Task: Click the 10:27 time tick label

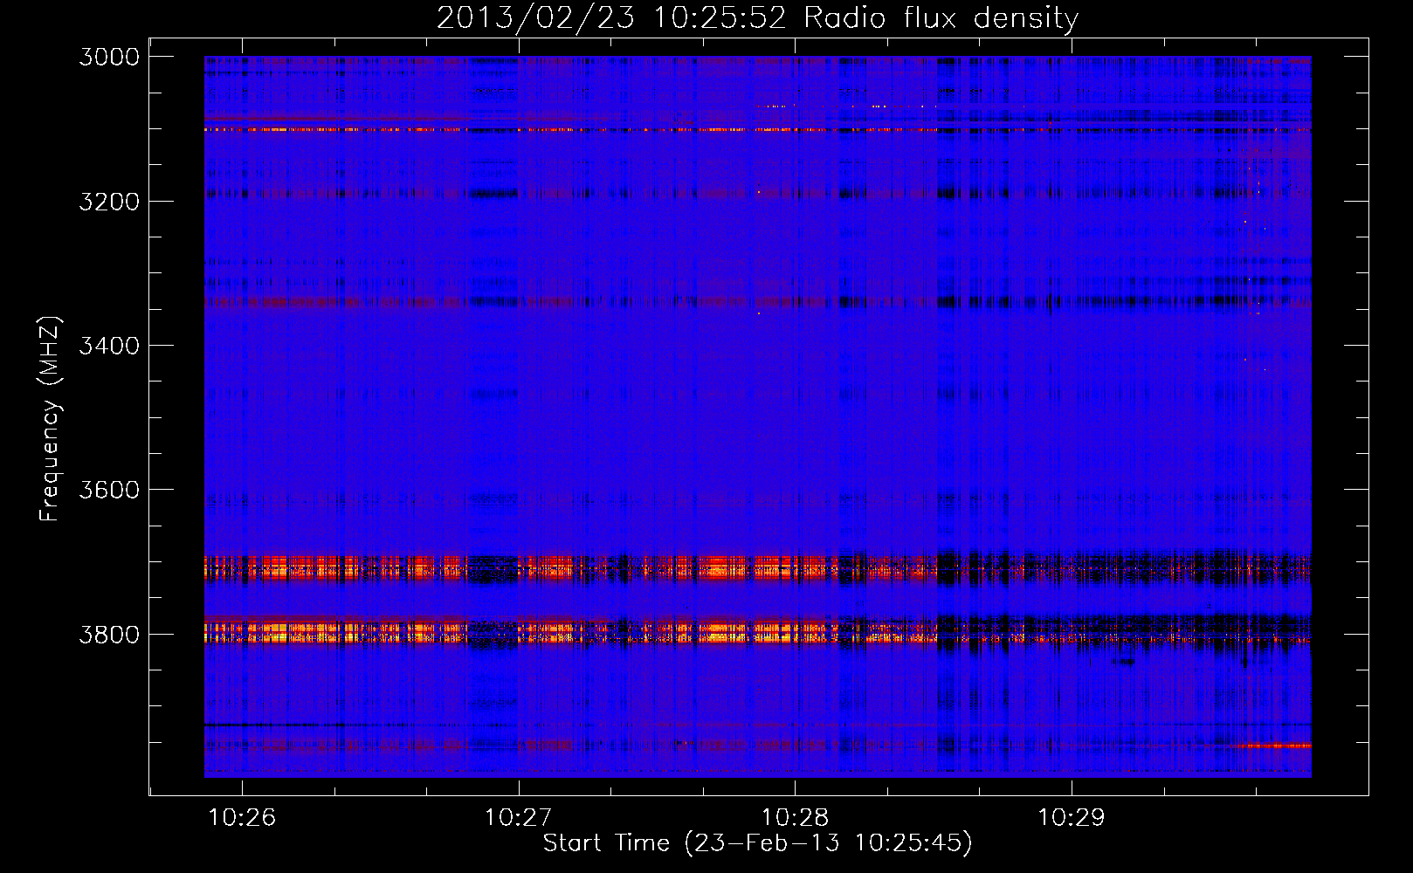Action: tap(518, 817)
